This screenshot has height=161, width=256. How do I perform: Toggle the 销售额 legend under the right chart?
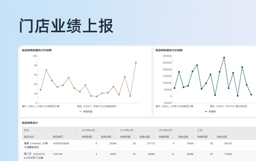click(x=211, y=111)
